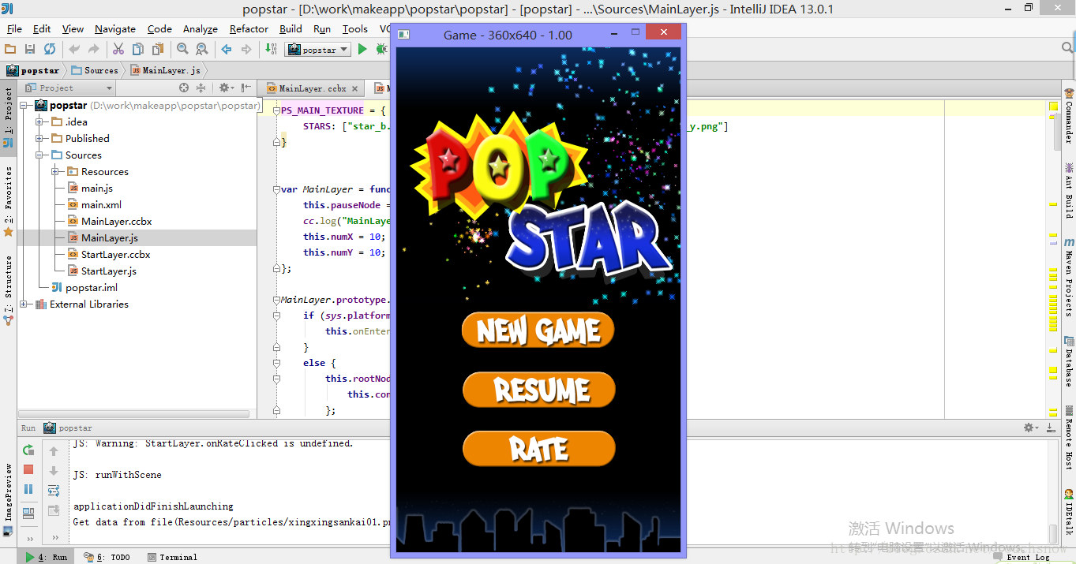The height and width of the screenshot is (564, 1076).
Task: Open popstar run configuration dropdown
Action: pos(318,49)
